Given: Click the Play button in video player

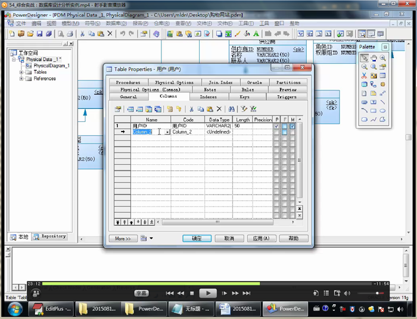Looking at the screenshot, I should point(207,293).
